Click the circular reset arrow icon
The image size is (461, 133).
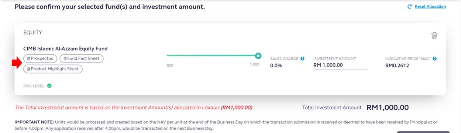tap(409, 7)
